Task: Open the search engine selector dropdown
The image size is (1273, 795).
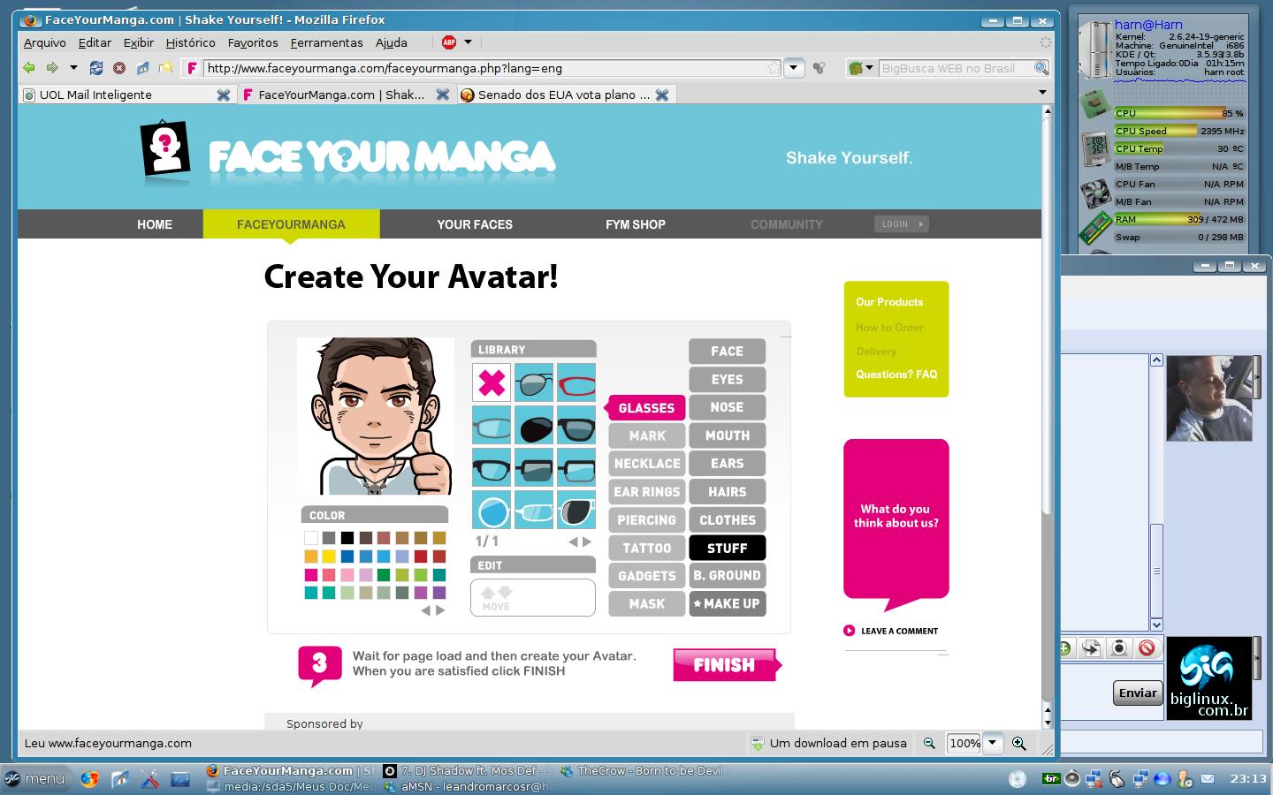Action: click(858, 68)
